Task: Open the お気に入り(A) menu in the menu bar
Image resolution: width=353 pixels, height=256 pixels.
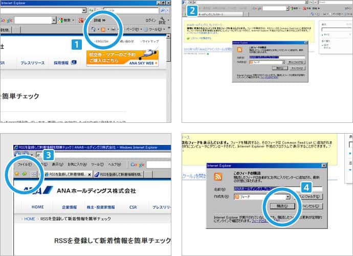Action: click(77, 164)
